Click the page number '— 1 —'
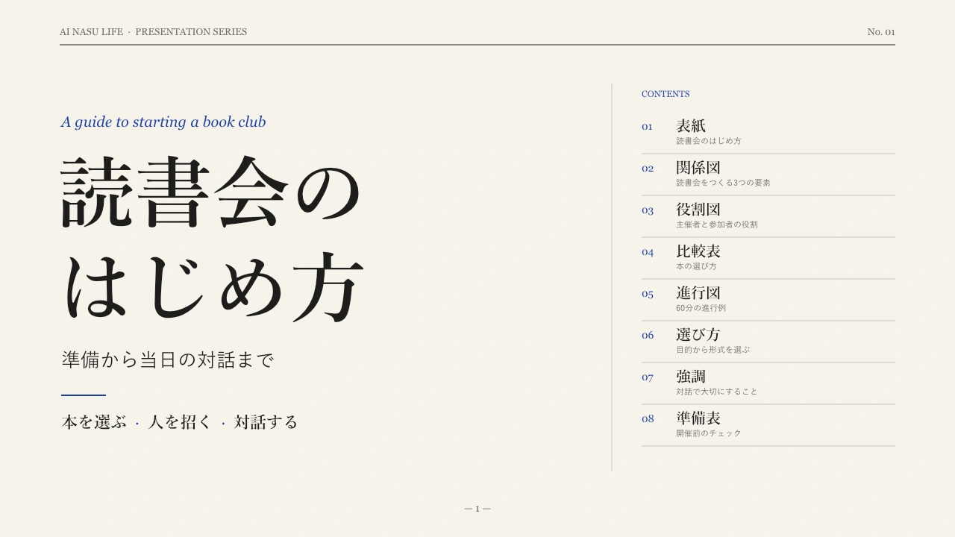 tap(477, 509)
